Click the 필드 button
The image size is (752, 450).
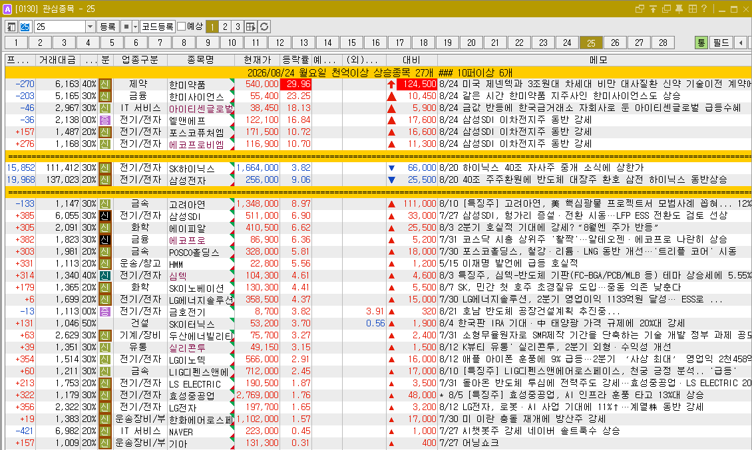tap(721, 43)
